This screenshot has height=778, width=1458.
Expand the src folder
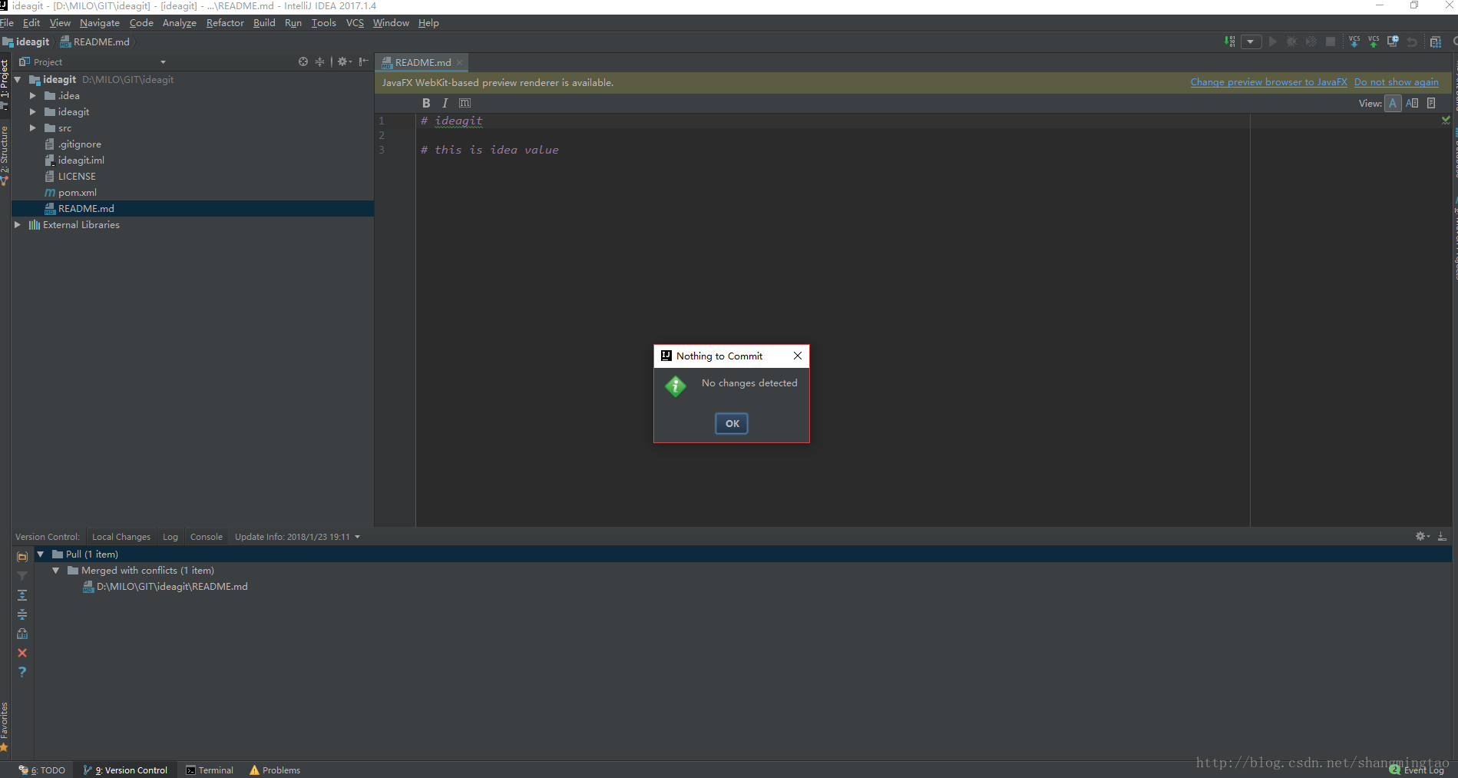coord(33,128)
